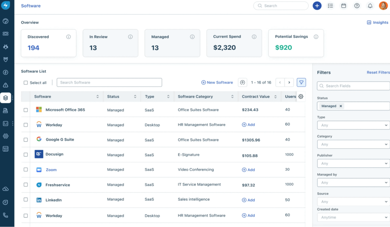Check the Microsoft Office 365 row checkbox
Screen dimensions: 390x227
click(26, 110)
